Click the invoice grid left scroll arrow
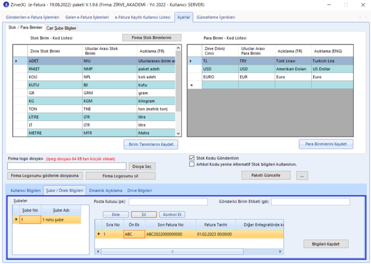This screenshot has height=264, width=371. 98,251
